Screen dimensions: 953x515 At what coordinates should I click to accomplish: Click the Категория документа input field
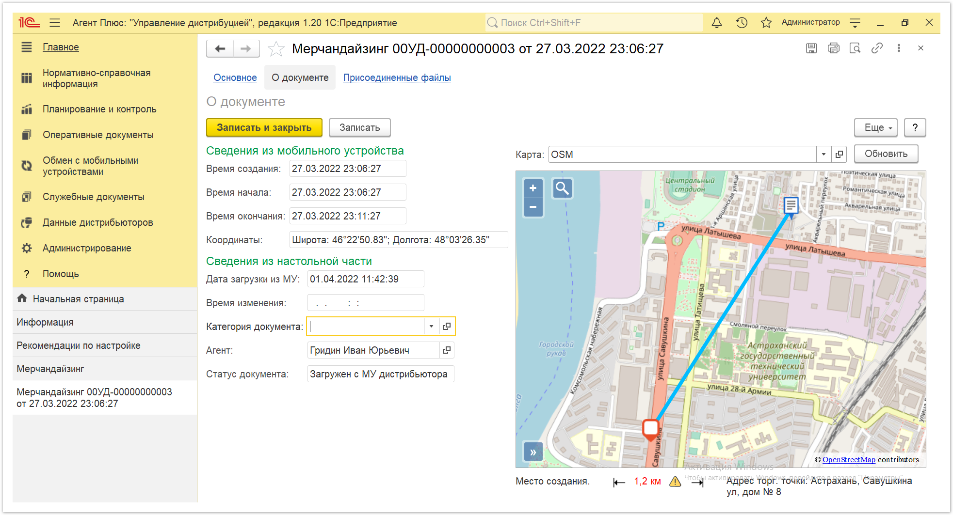click(x=366, y=327)
